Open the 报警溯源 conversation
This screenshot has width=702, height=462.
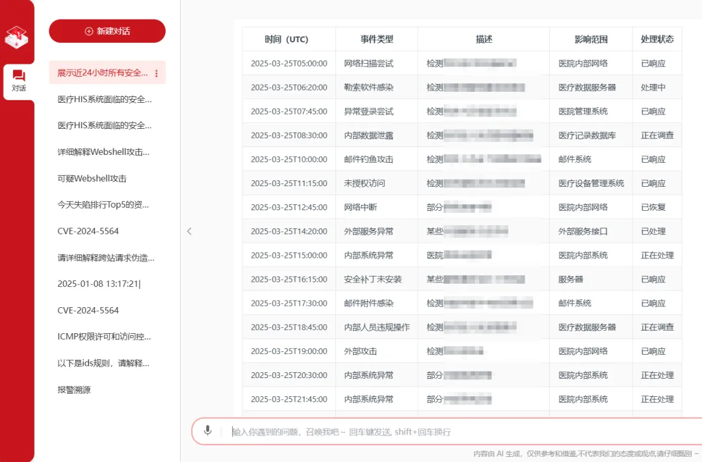(74, 390)
